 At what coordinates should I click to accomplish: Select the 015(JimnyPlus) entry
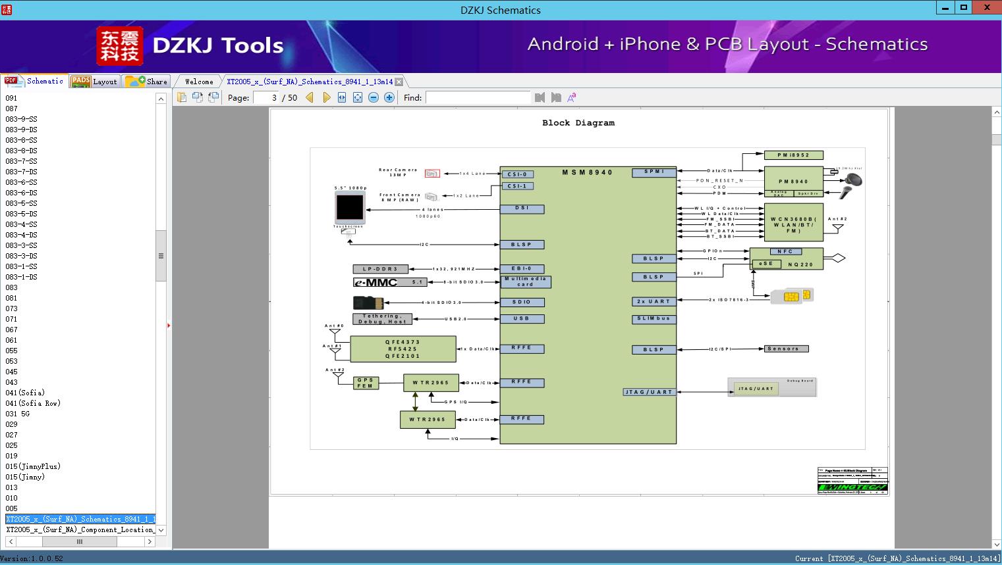33,466
